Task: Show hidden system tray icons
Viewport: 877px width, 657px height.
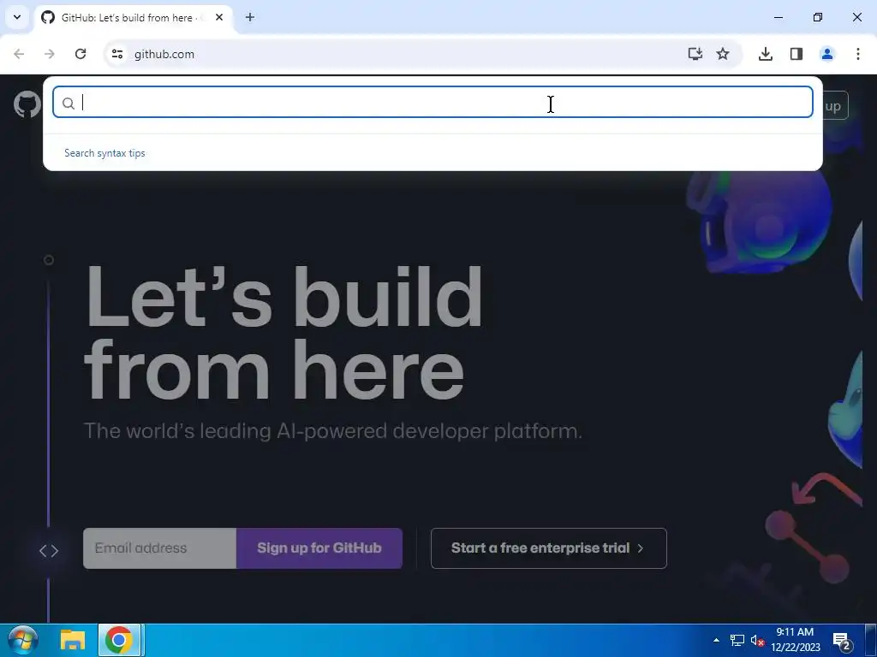Action: pos(716,640)
